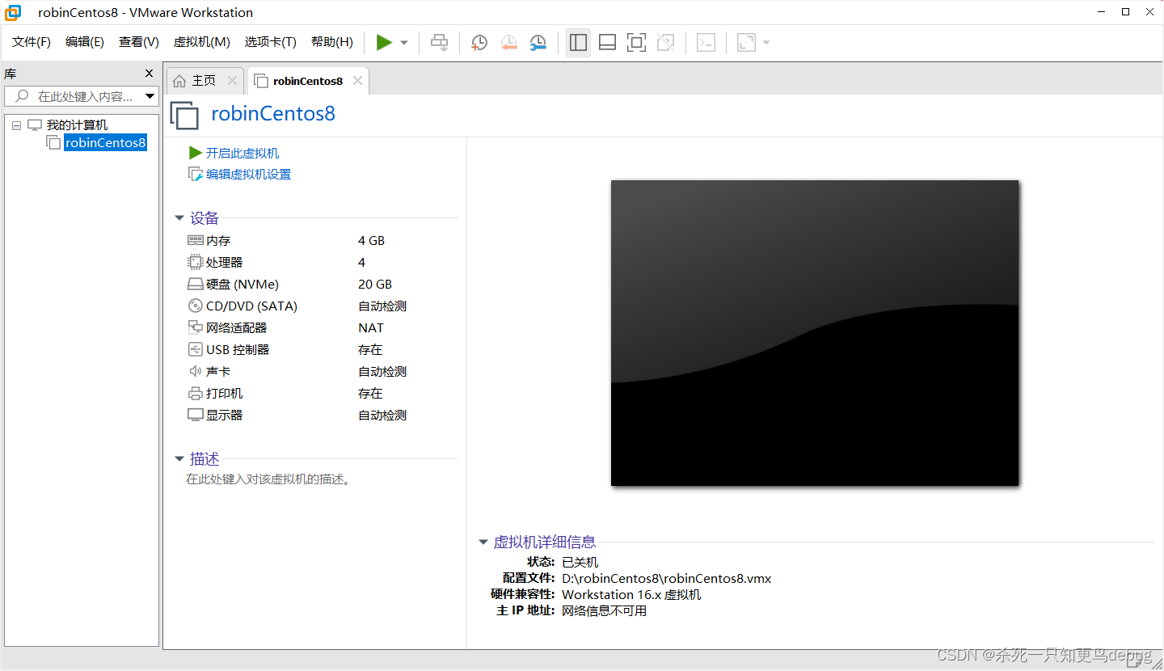Close the 库 library panel
Screen dimensions: 1164x671
pyautogui.click(x=149, y=74)
